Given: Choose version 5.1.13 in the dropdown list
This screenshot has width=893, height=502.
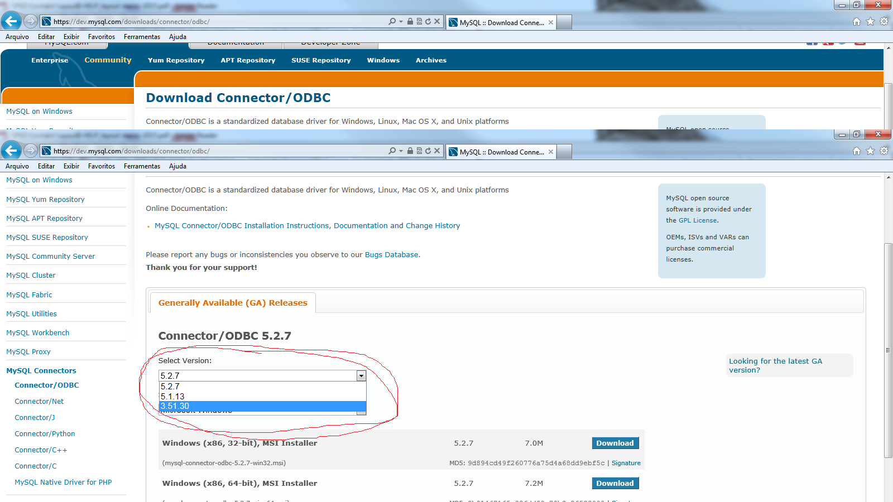Looking at the screenshot, I should [262, 397].
